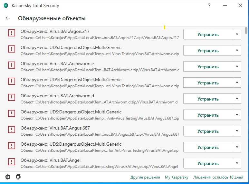Expand the dropdown arrow for the Angus.687.zip row
This screenshot has width=249, height=184.
click(237, 115)
